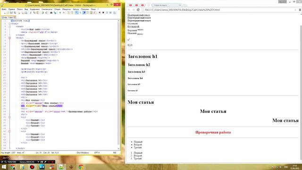
Task: Toggle Synchronize Vertical Scrolling button
Action: coord(68,13)
